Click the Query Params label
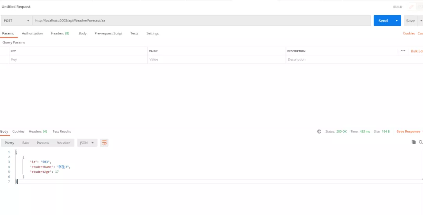423x215 pixels. click(x=14, y=42)
